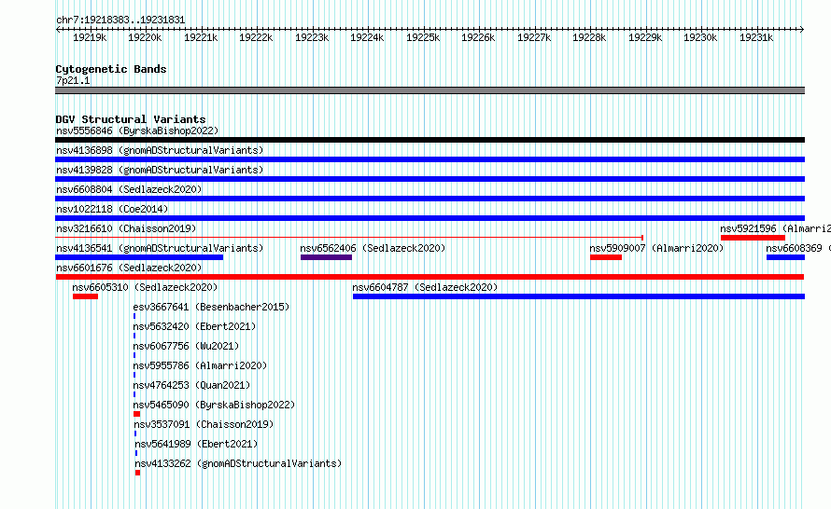Open nsv4764253 Quan2021 label

[191, 385]
